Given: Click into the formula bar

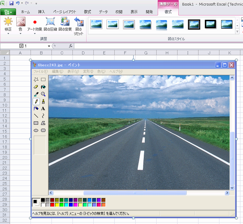Looking at the screenshot, I should (x=158, y=46).
